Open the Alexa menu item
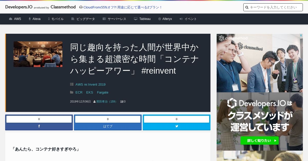Image resolution: width=308 pixels, height=161 pixels. [36, 19]
